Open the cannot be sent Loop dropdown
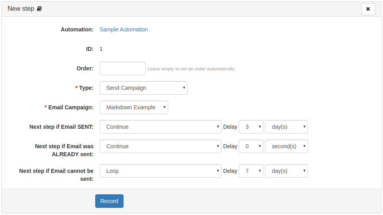Screen dimensions: 383x215 click(161, 171)
